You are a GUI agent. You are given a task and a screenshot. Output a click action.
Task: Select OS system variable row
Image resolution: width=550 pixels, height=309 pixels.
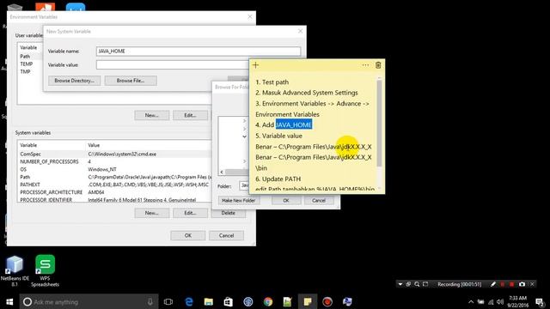(114, 170)
